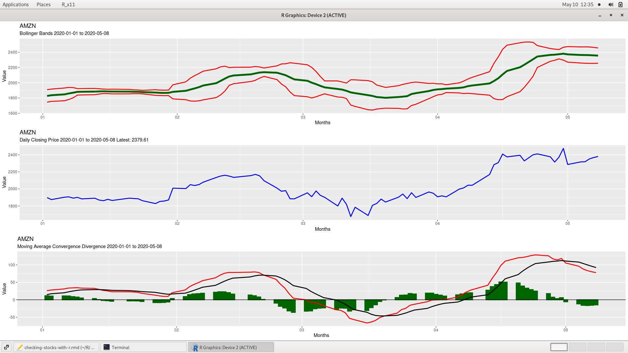Viewport: 628px width, 353px height.
Task: Click the 05 x-axis tick on MACD chart
Action: [x=566, y=330]
